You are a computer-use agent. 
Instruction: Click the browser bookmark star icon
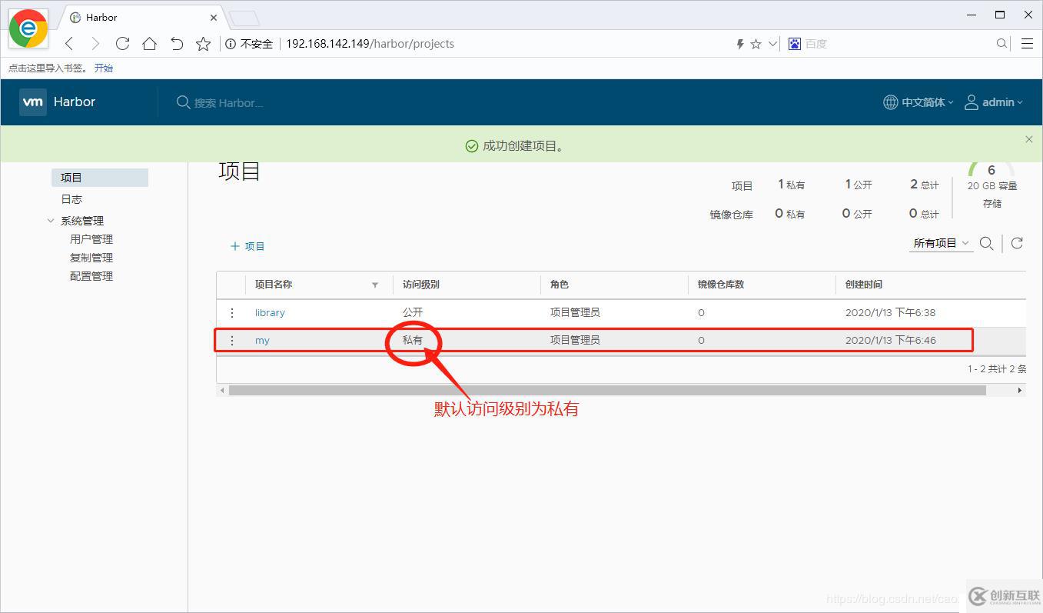pyautogui.click(x=203, y=44)
